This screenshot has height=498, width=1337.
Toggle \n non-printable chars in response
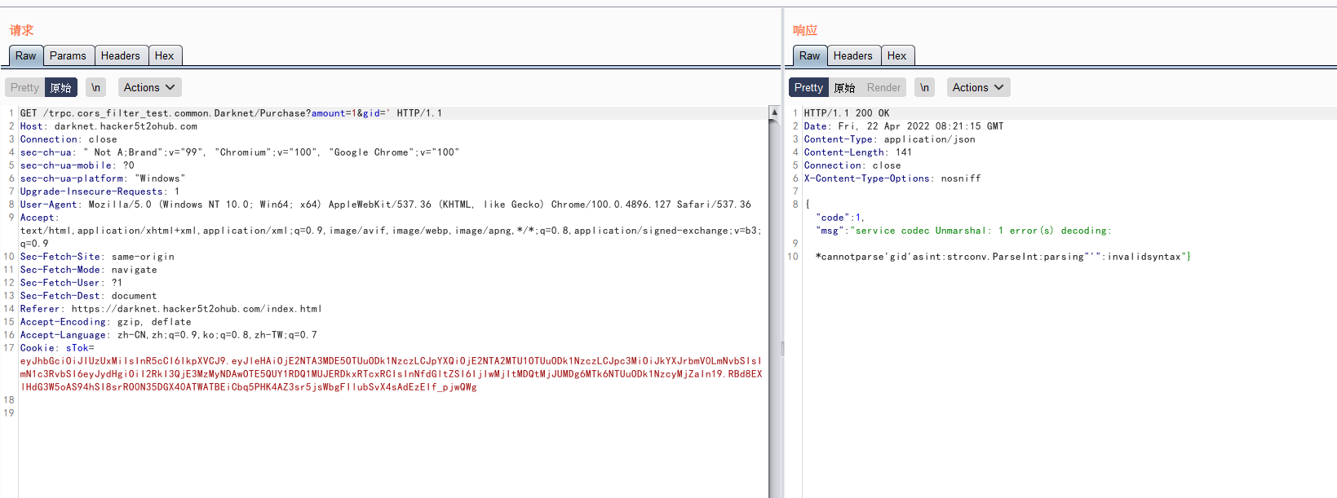[x=924, y=87]
